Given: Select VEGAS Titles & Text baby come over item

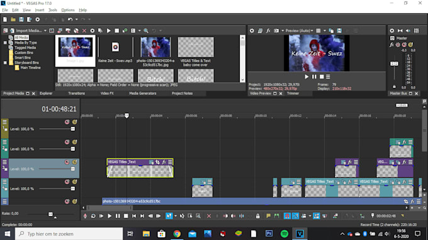Looking at the screenshot, I should [196, 52].
